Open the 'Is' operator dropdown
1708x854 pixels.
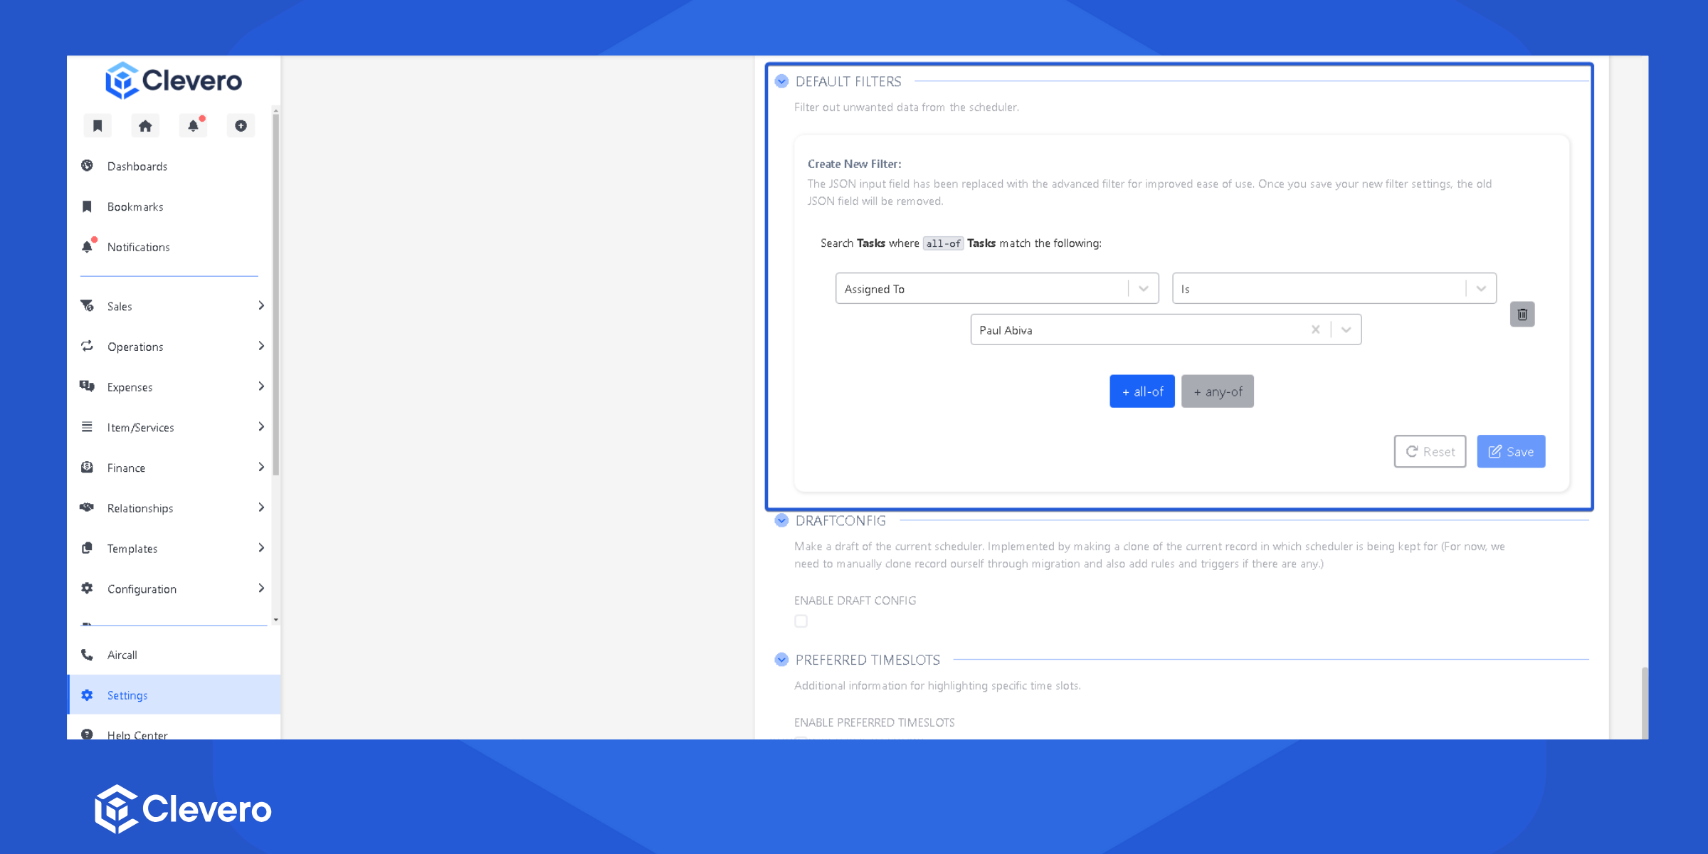(1333, 289)
